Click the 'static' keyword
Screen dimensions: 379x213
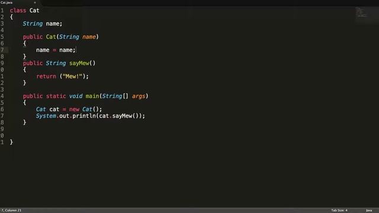pos(56,96)
